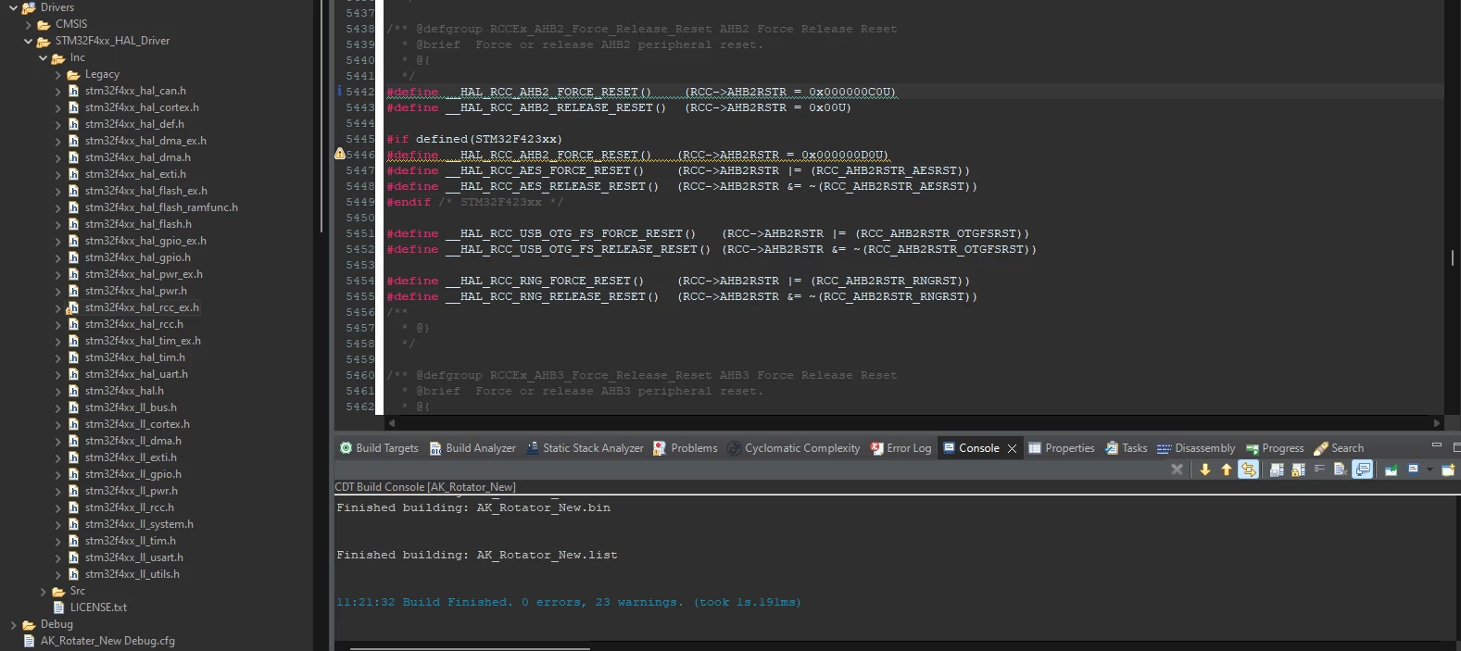The width and height of the screenshot is (1461, 651).
Task: Collapse the STM32F4xx_HAL_Driver folder
Action: coord(28,41)
